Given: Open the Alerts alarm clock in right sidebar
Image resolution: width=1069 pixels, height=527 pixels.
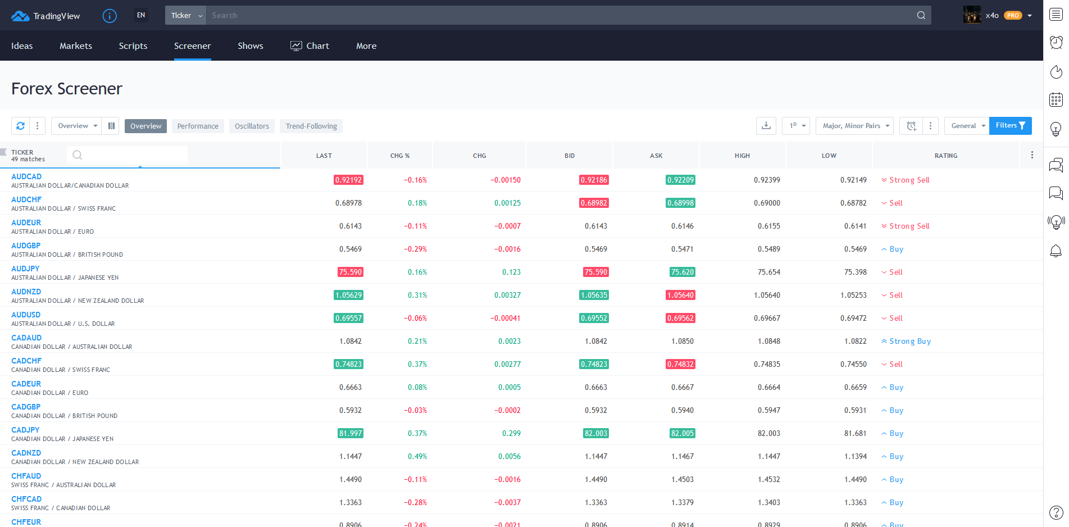Looking at the screenshot, I should click(x=1056, y=43).
